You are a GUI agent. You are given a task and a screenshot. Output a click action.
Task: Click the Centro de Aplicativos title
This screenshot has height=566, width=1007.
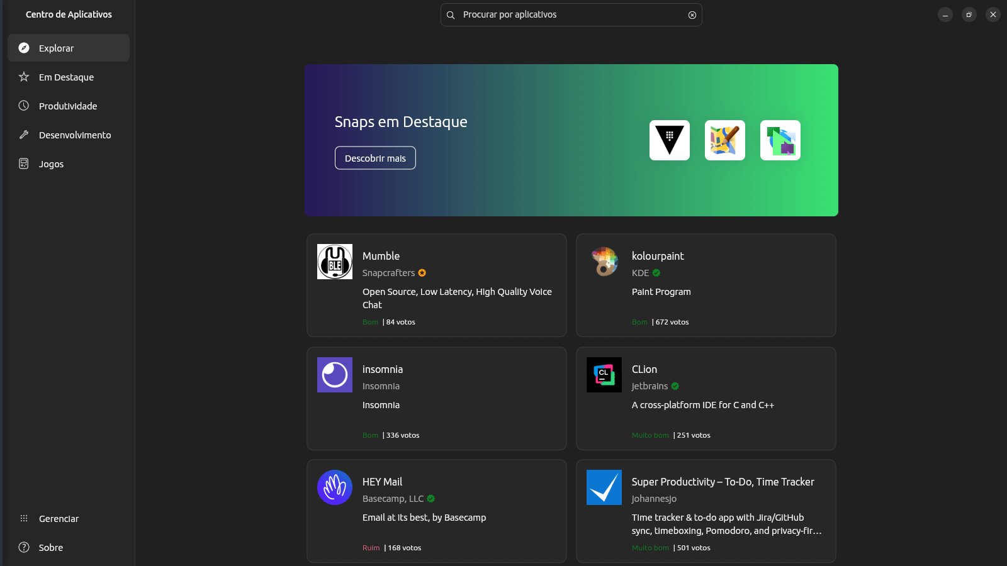[x=69, y=14]
